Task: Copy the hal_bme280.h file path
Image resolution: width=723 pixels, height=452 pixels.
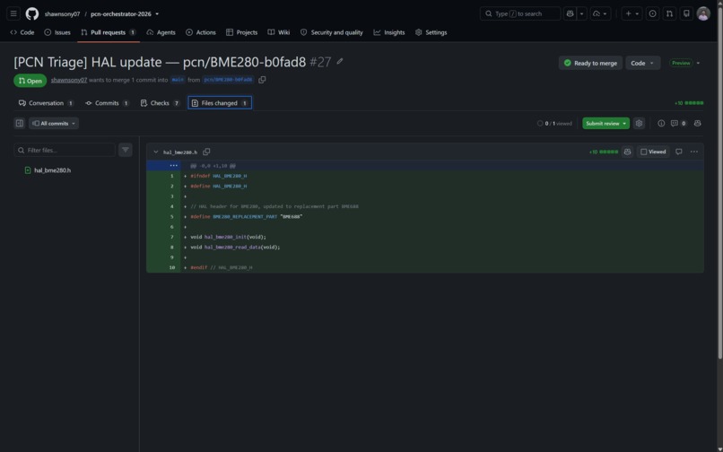Action: point(206,152)
